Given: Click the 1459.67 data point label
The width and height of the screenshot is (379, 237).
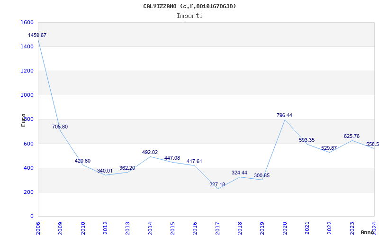Looking at the screenshot, I should 37,36.
